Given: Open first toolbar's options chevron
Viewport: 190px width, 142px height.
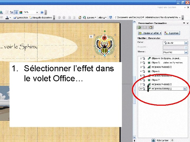Looking at the screenshot, I should pos(46,12).
